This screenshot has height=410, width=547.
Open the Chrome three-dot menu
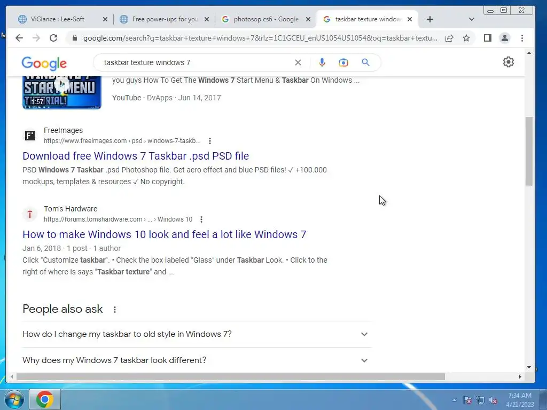tap(522, 38)
